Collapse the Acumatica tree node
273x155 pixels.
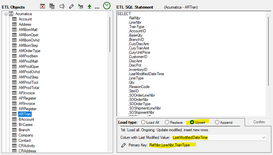pos(6,14)
